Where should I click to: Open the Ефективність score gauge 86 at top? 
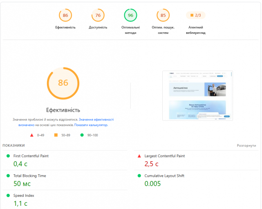click(65, 15)
